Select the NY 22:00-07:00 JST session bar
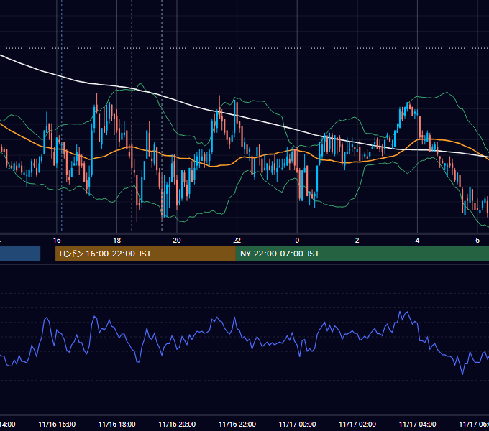 tap(362, 254)
